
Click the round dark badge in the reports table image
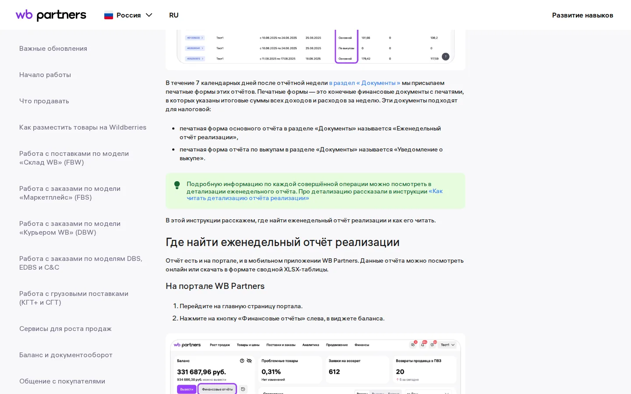click(446, 56)
